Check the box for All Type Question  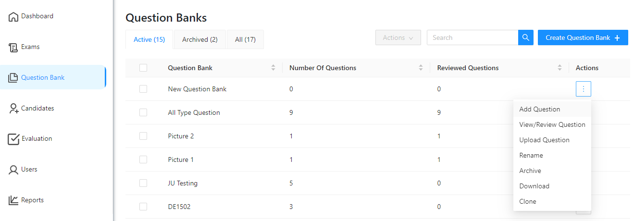point(143,112)
